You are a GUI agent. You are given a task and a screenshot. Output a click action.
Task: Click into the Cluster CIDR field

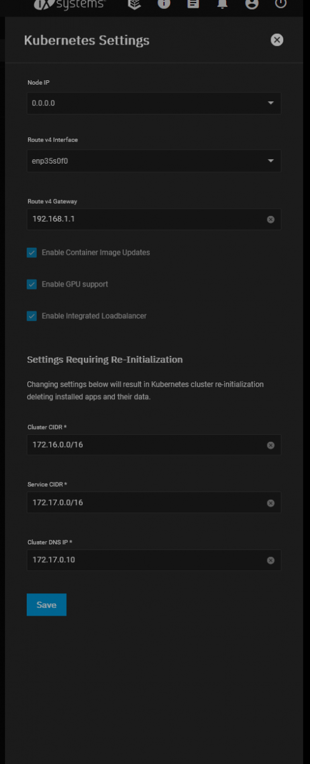146,445
